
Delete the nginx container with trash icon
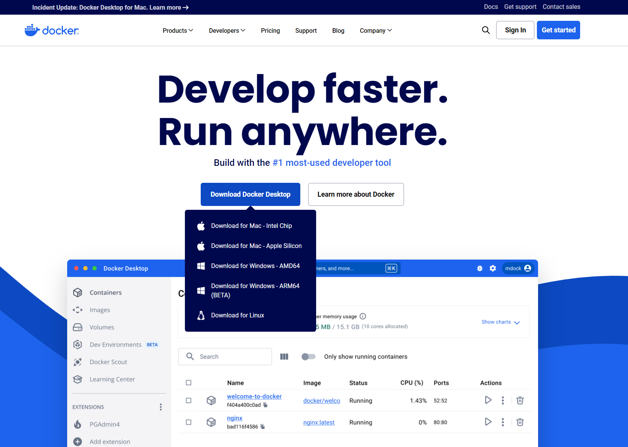[520, 422]
